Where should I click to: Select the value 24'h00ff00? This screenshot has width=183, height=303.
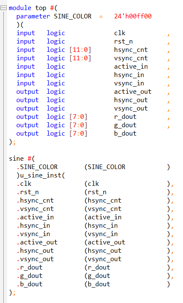click(x=133, y=16)
